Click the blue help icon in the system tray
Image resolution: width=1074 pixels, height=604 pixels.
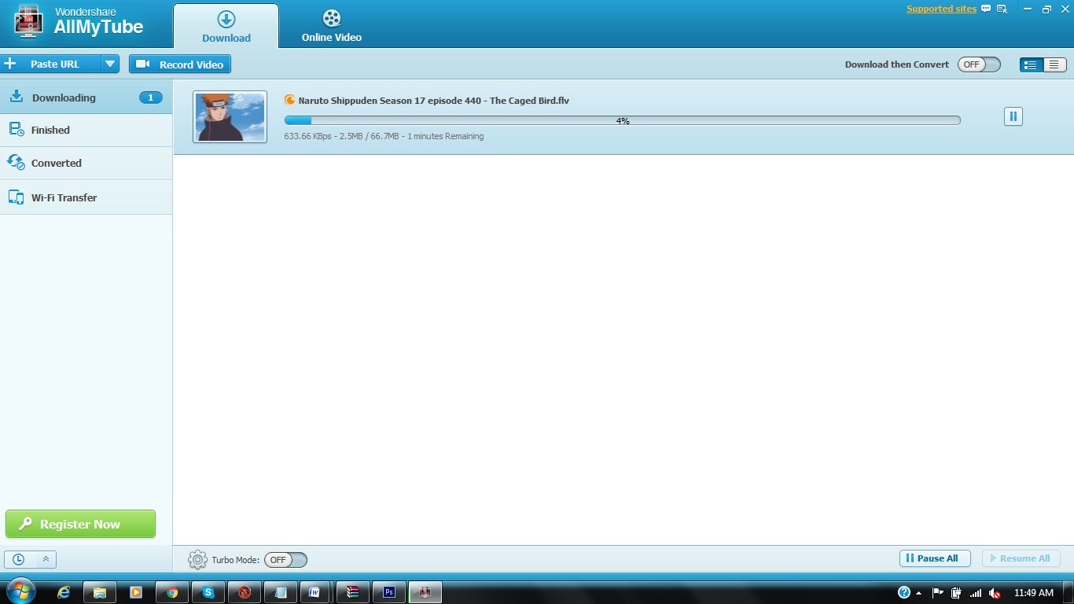click(904, 592)
